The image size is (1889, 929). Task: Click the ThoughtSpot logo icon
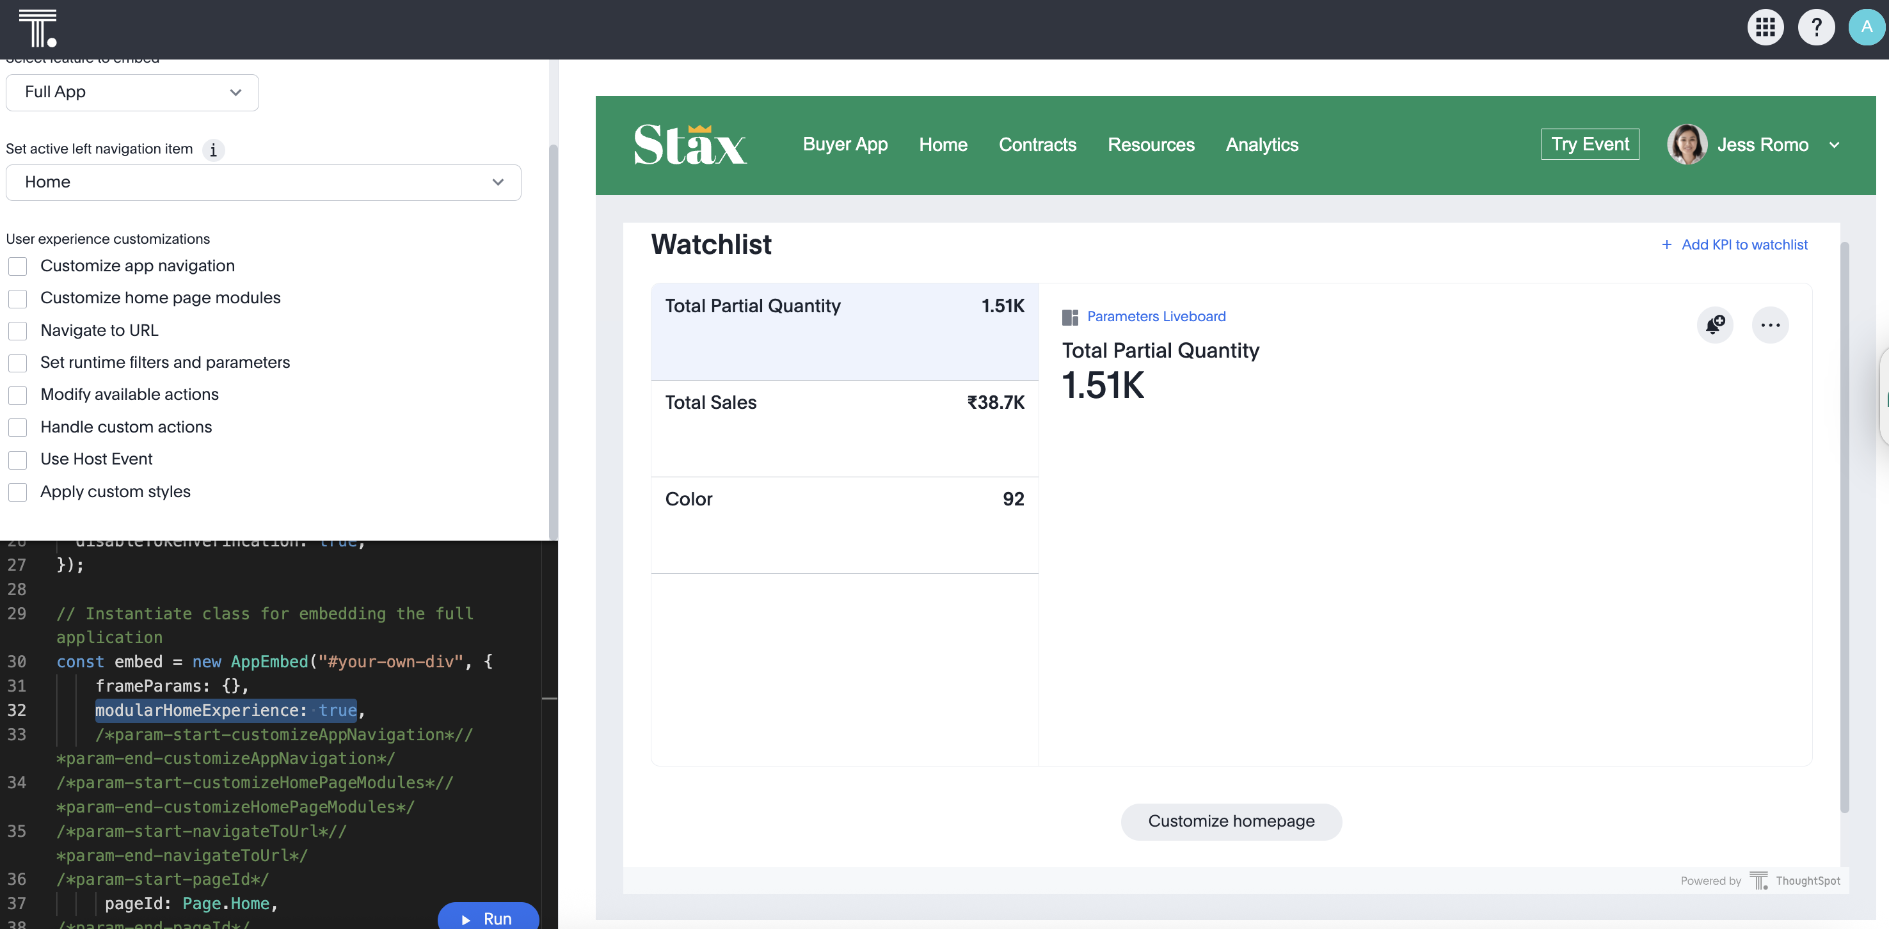coord(37,29)
